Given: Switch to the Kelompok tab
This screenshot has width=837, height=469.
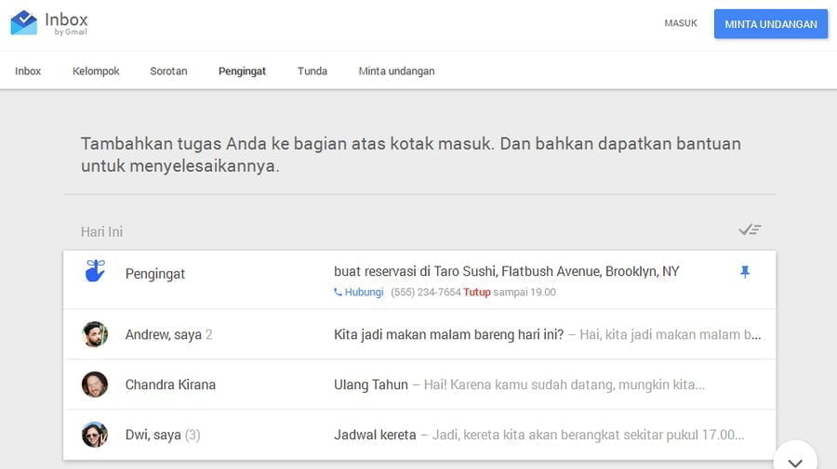Looking at the screenshot, I should (96, 71).
